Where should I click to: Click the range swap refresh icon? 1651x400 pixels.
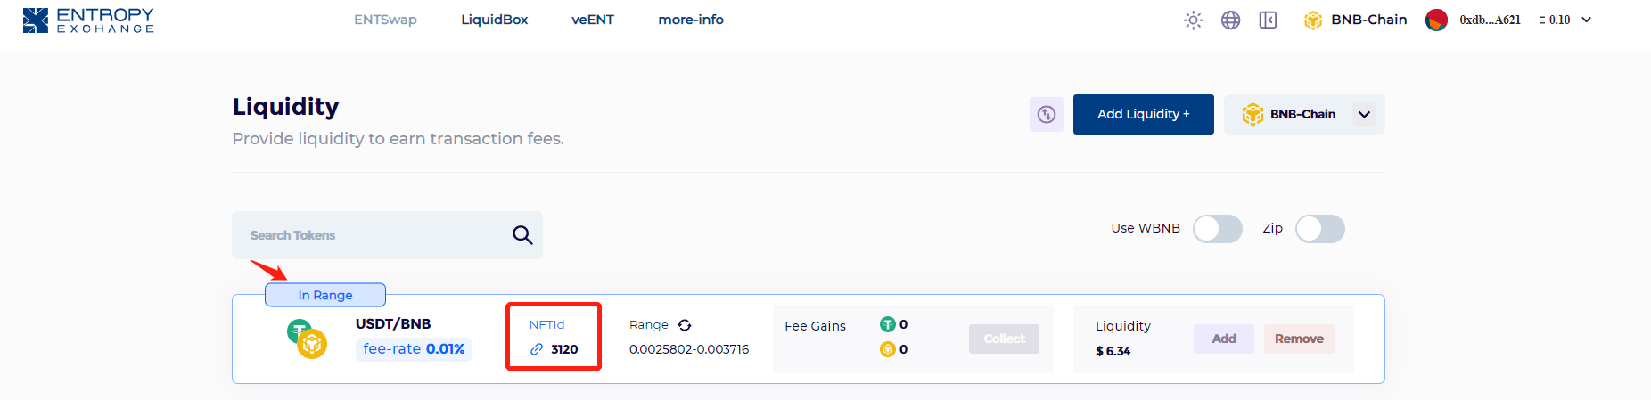coord(685,325)
